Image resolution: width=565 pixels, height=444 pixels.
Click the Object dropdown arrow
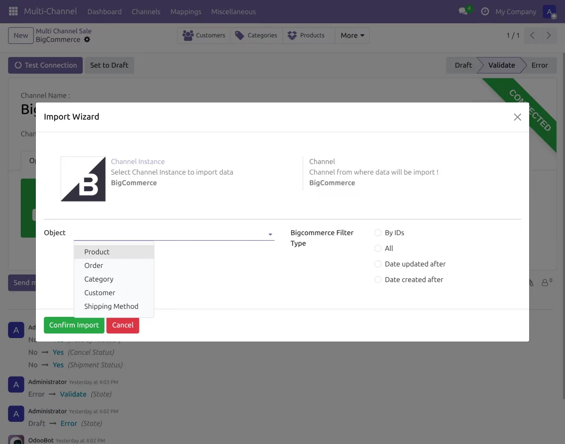tap(270, 234)
